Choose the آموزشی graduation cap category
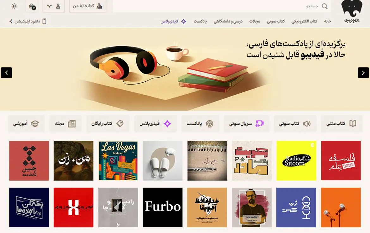Screen dimensions: 370x233 coord(26,124)
